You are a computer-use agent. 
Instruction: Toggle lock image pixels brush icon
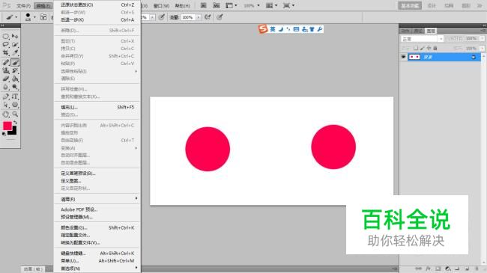(x=422, y=48)
